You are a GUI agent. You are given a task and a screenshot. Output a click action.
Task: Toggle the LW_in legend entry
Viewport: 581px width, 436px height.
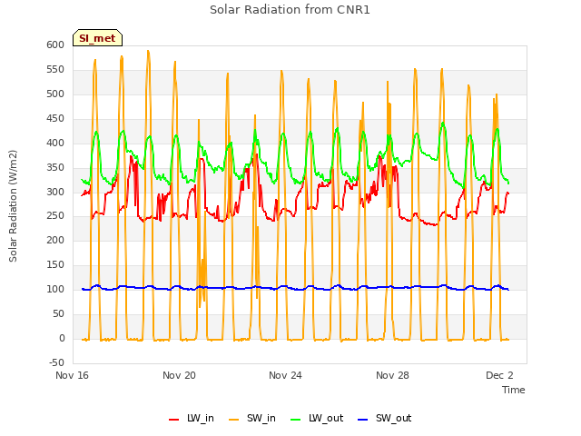click(x=192, y=418)
